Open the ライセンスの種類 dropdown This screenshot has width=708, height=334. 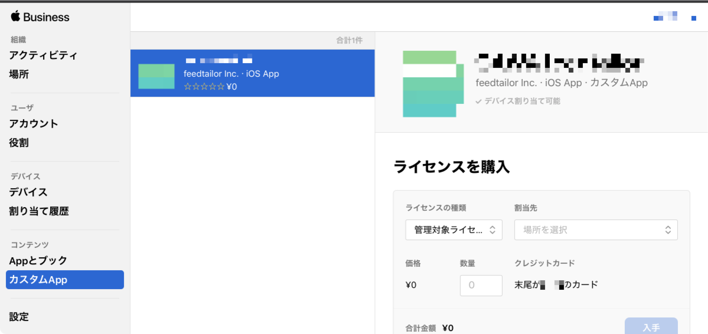pos(454,230)
